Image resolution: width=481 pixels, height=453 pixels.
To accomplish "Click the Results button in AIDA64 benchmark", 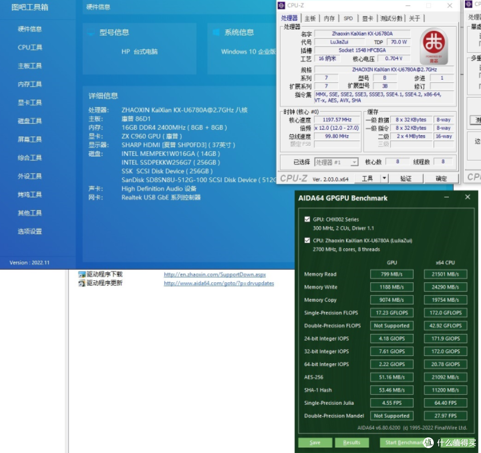I will (351, 442).
